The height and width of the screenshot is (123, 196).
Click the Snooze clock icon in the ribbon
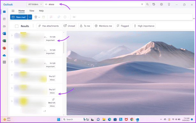coord(65,17)
